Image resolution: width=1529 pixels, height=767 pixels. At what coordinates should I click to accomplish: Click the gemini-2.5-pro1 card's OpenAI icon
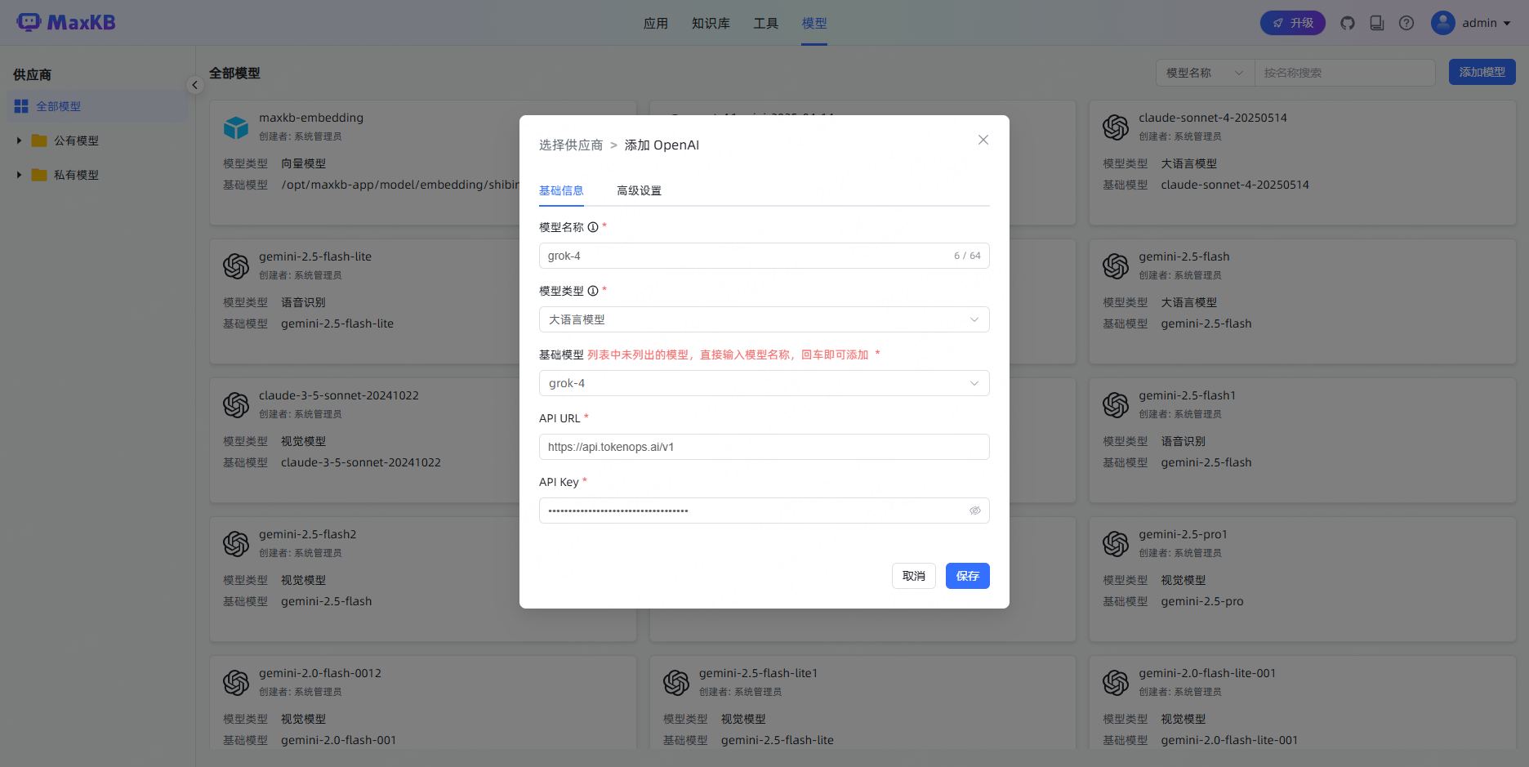pyautogui.click(x=1116, y=544)
